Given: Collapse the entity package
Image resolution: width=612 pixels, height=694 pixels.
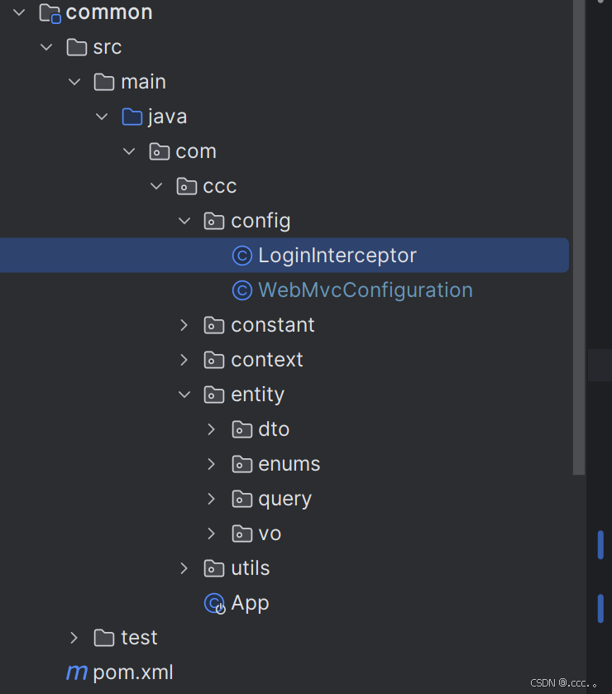Looking at the screenshot, I should [x=184, y=395].
